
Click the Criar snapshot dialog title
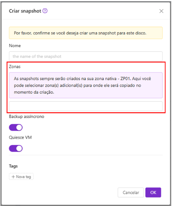point(25,11)
